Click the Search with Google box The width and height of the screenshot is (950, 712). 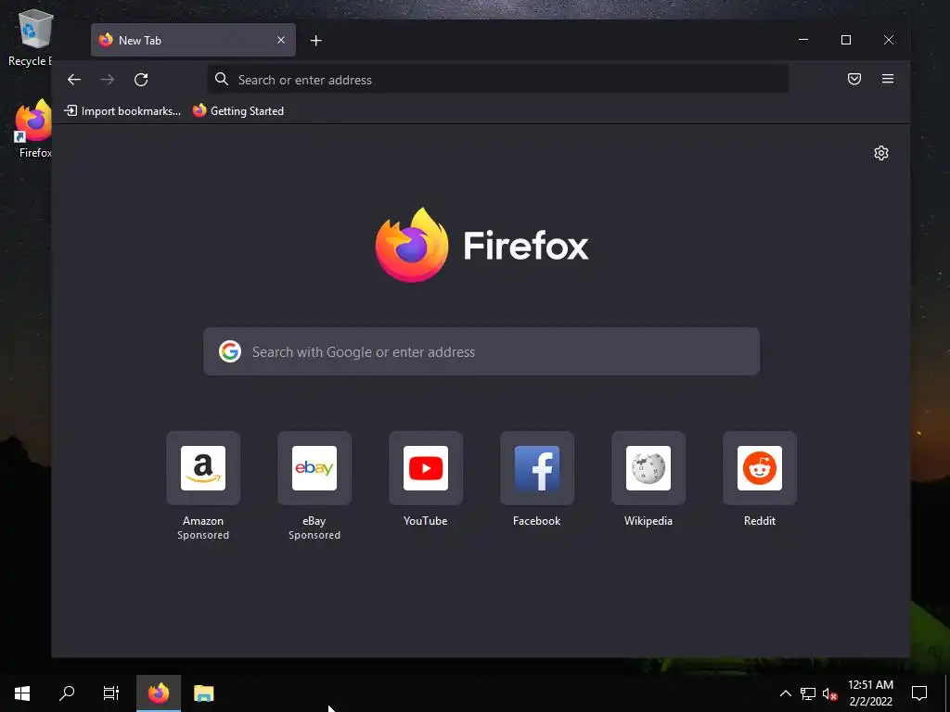tap(481, 351)
